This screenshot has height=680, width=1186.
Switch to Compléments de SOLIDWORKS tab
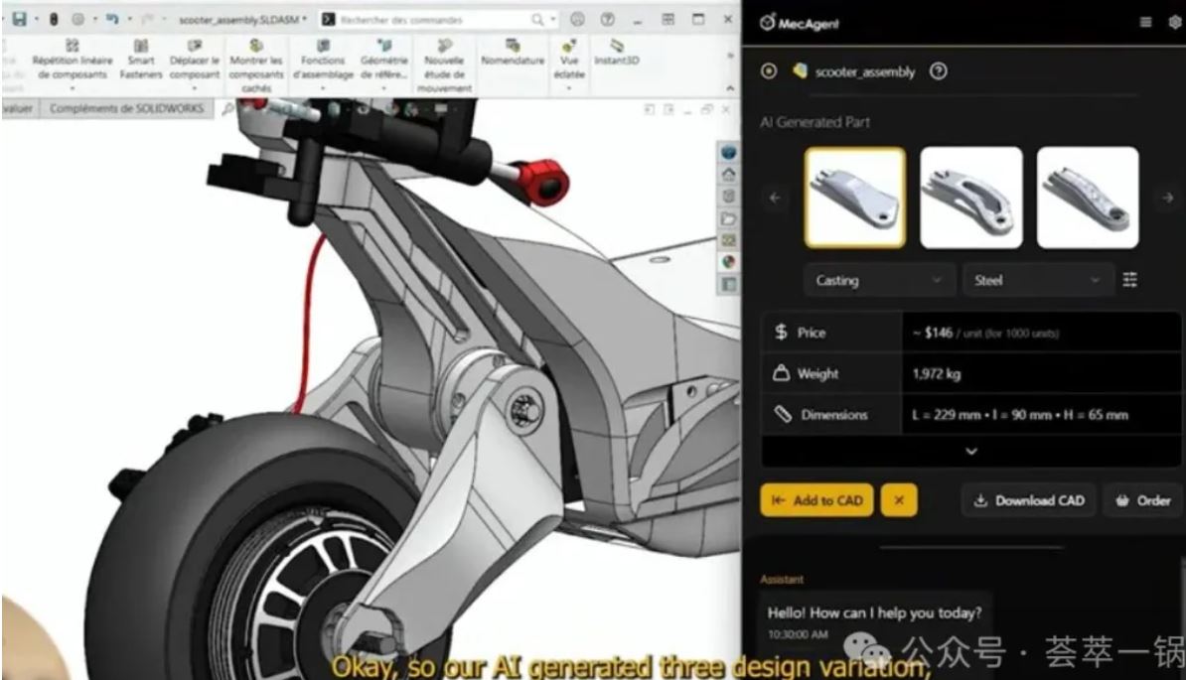pyautogui.click(x=126, y=109)
